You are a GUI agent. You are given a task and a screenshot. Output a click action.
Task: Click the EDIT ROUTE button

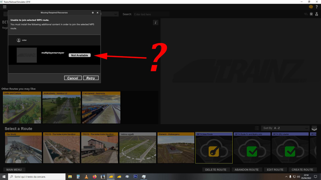[x=275, y=169]
